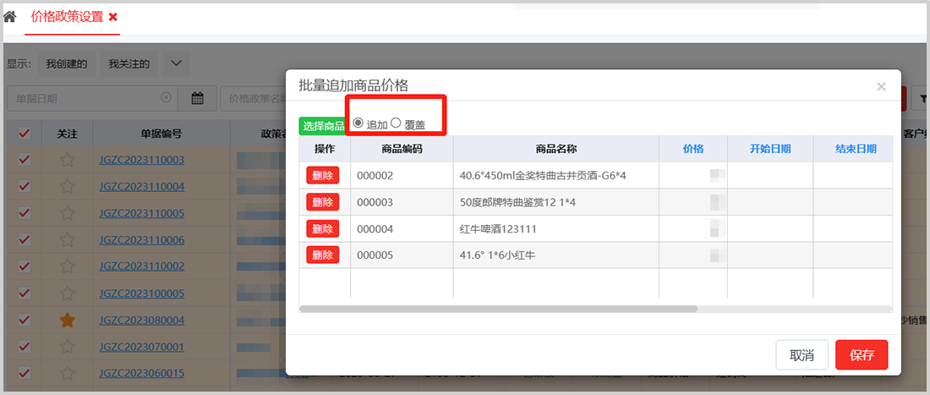This screenshot has width=930, height=395.
Task: Switch to the 价格政策设置 tab
Action: coord(66,17)
